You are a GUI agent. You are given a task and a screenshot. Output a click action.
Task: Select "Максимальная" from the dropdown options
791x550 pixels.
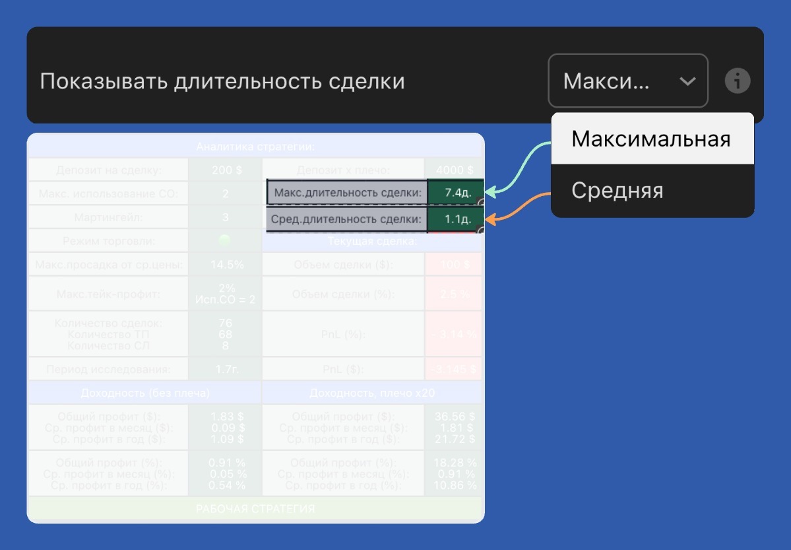pos(652,139)
